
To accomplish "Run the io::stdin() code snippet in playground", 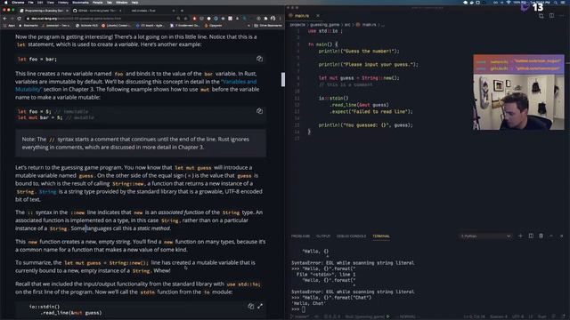I will coord(260,307).
